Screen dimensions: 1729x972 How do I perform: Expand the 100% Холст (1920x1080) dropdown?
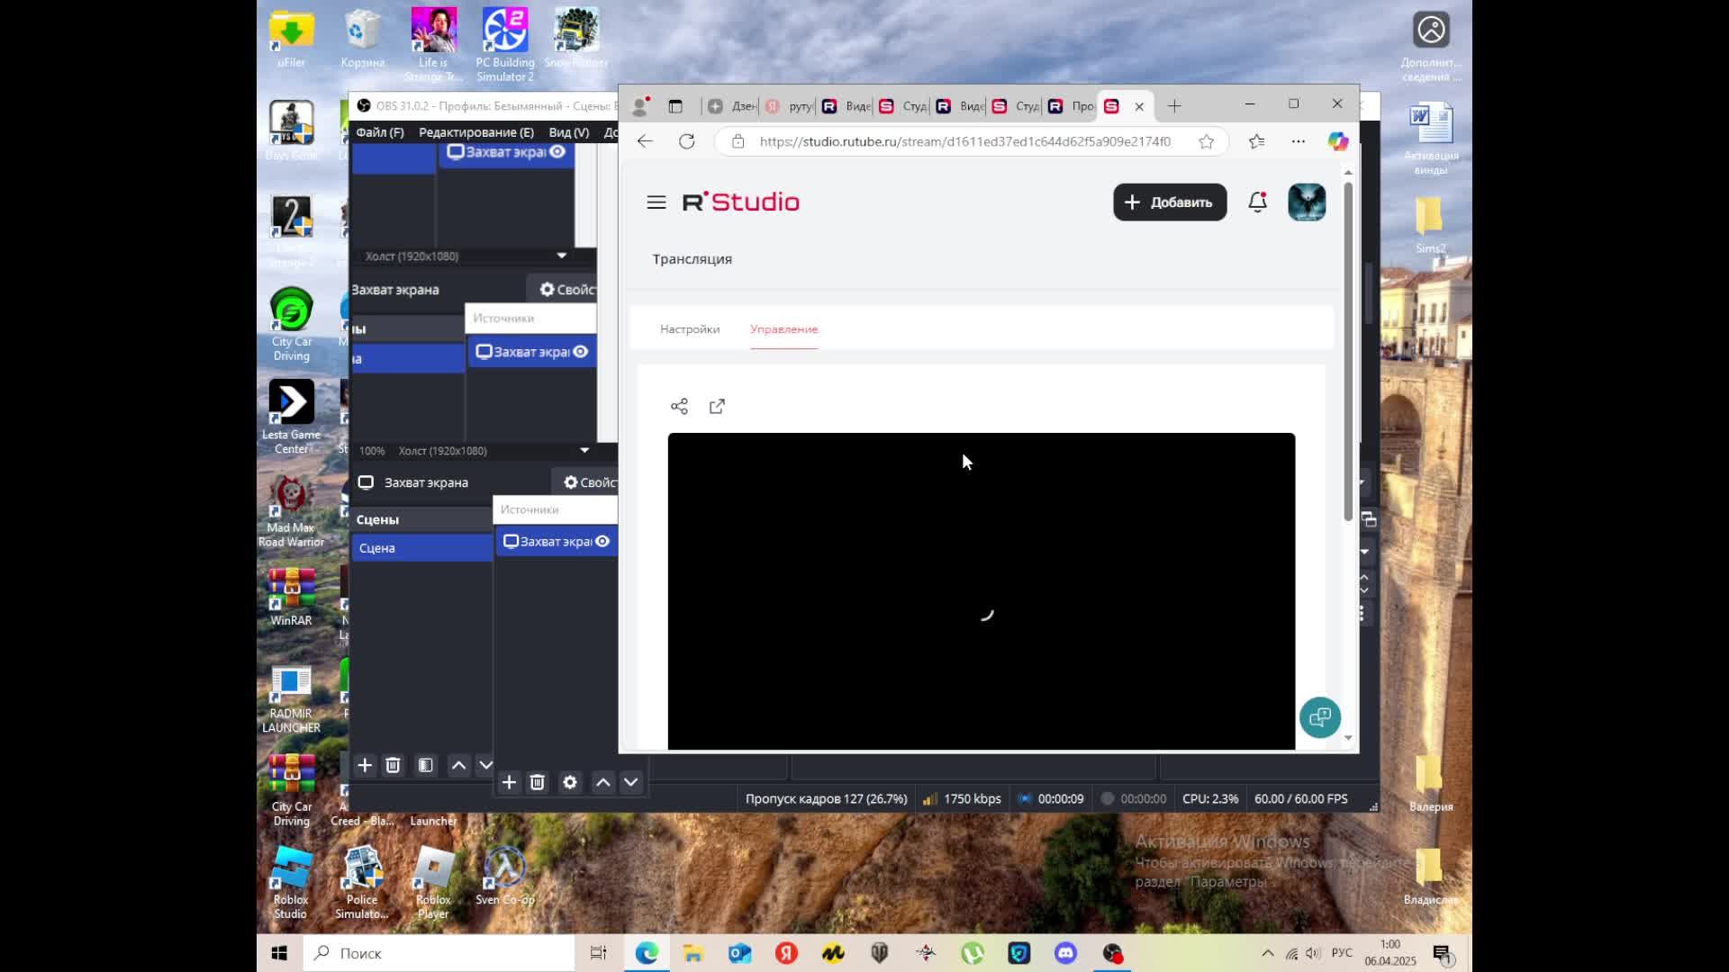(584, 451)
